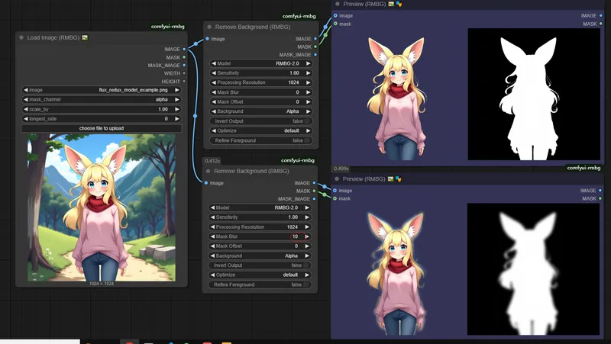Click the comfyui-rmbg badge above Load Image
Screen dimensions: 611x344
[169, 26]
